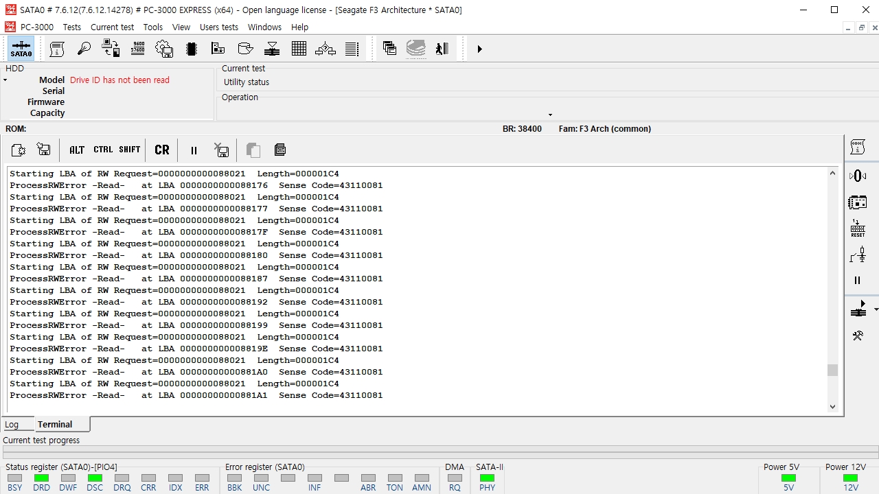Click the terminal vertical scrollbar thumb

pyautogui.click(x=832, y=370)
